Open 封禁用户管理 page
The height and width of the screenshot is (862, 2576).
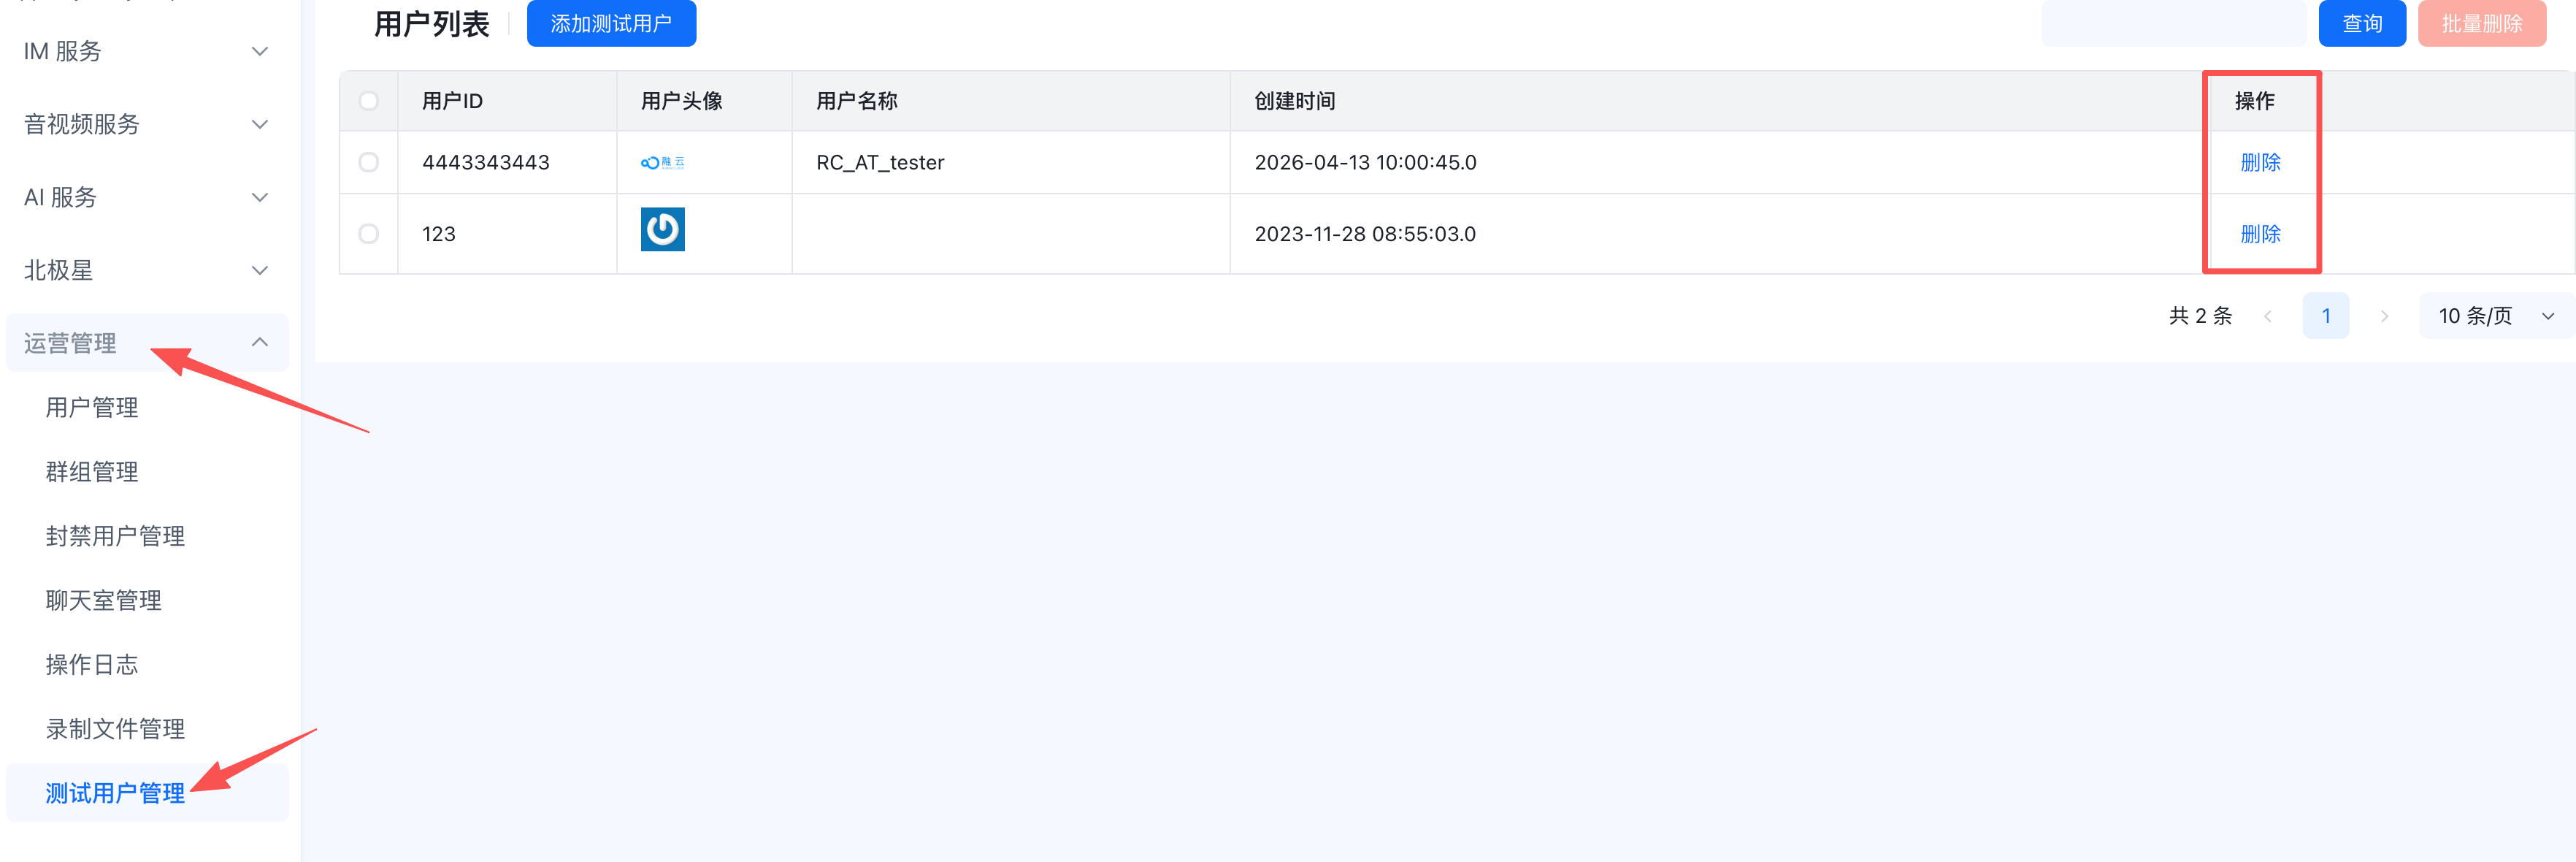point(115,536)
